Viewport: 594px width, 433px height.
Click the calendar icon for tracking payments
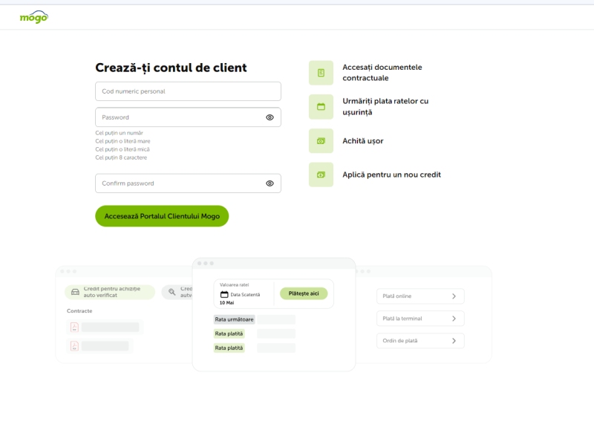coord(321,107)
